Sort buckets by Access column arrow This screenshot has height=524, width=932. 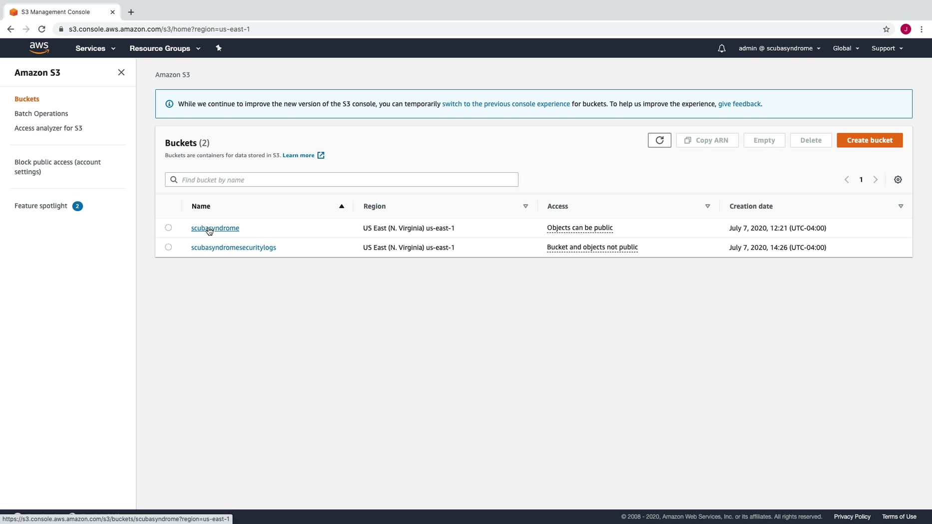[707, 206]
